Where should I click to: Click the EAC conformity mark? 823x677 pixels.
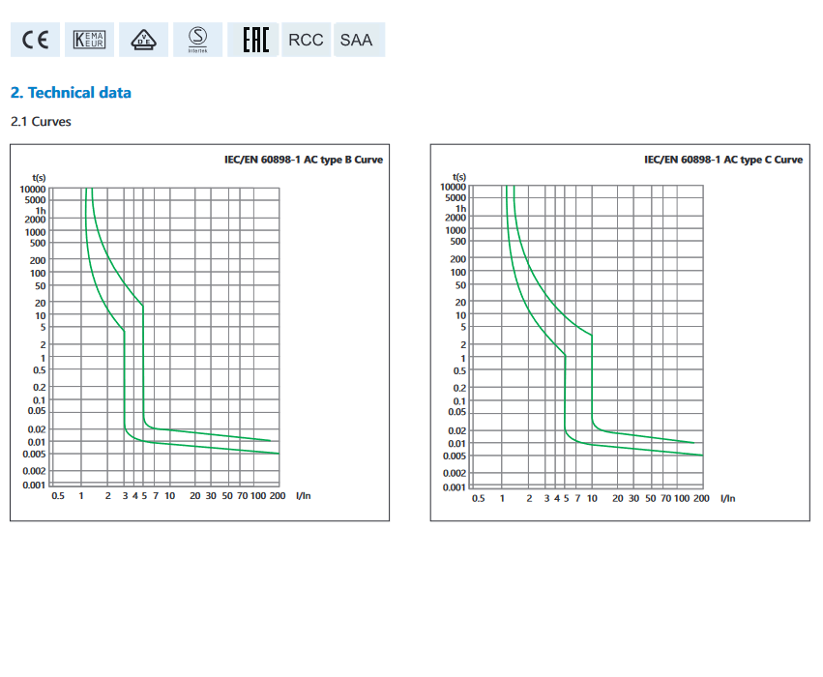[x=253, y=40]
